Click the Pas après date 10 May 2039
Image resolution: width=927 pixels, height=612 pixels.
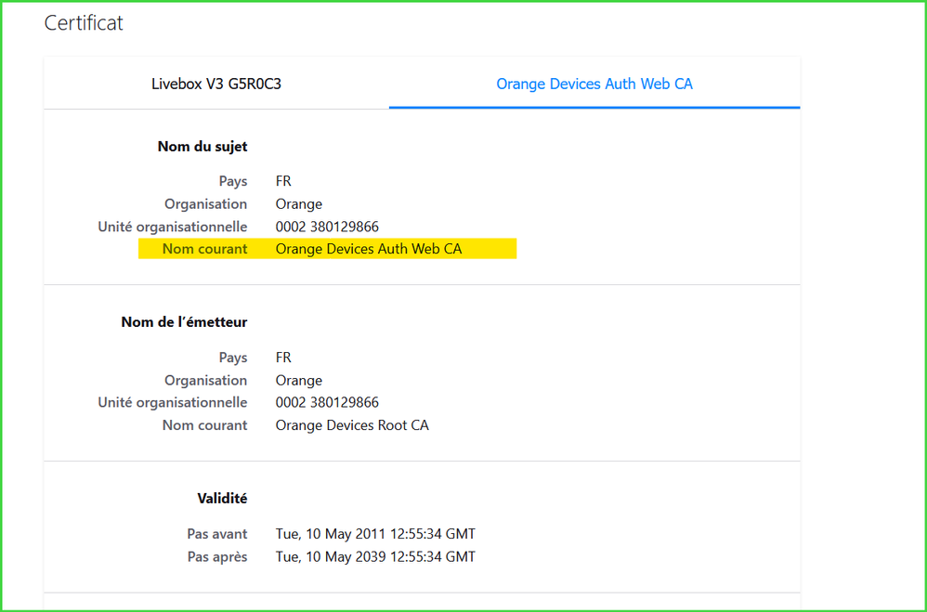(x=375, y=557)
